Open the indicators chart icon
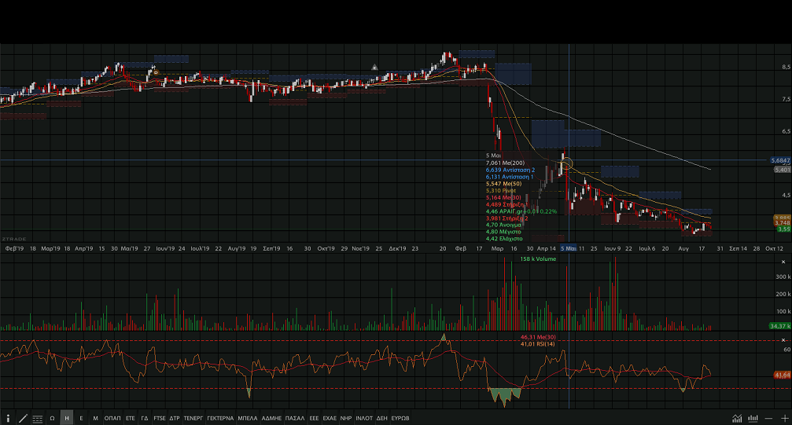 pos(738,419)
